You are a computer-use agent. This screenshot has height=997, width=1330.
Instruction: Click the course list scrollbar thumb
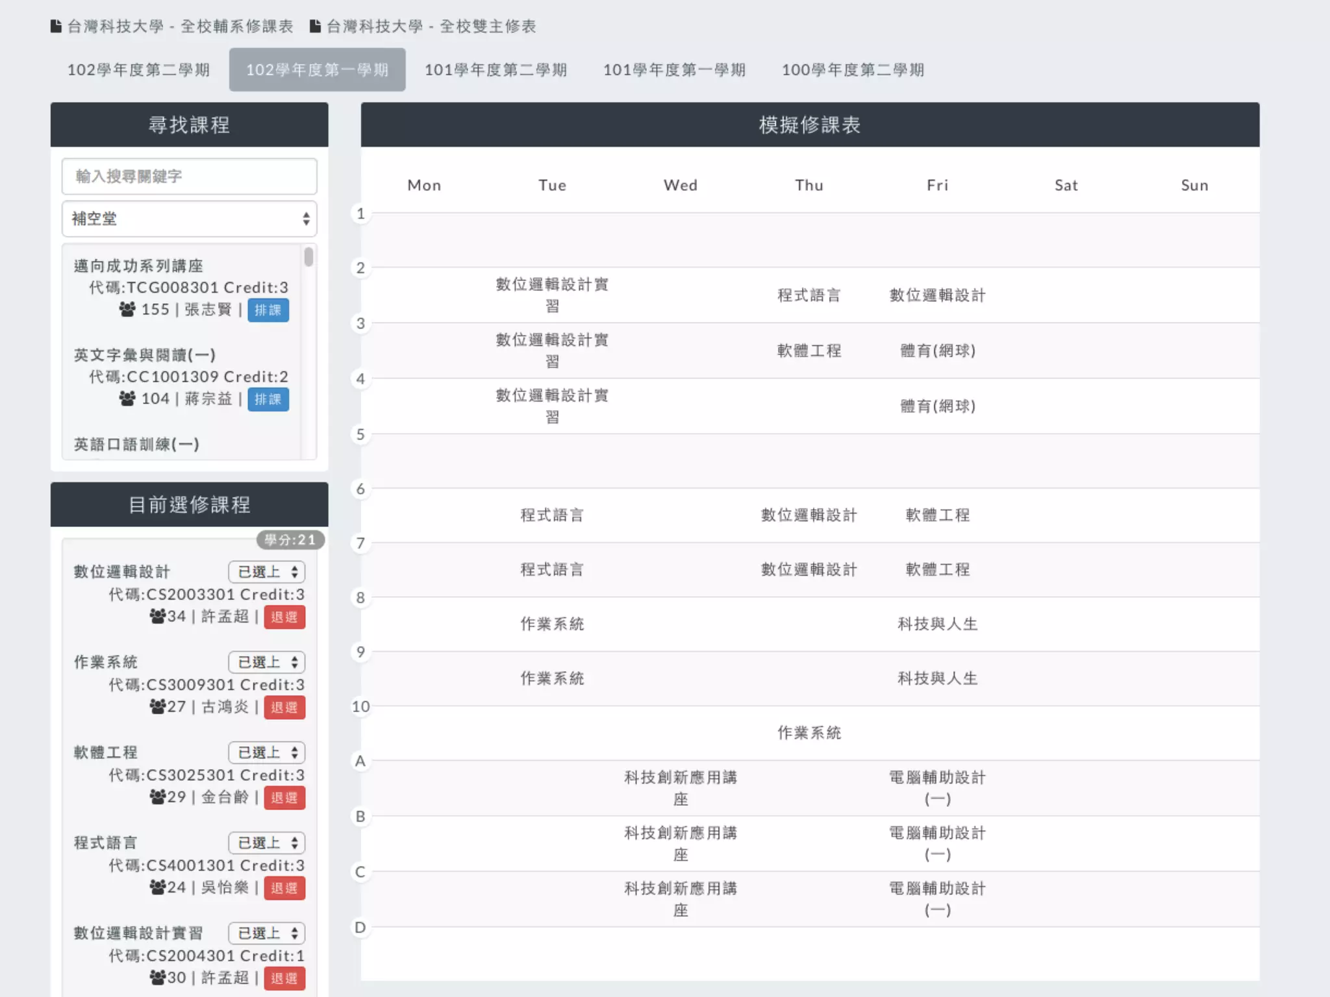[x=308, y=257]
